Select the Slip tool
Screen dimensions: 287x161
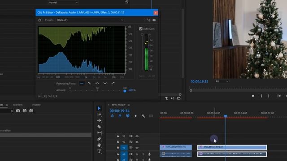click(x=99, y=133)
